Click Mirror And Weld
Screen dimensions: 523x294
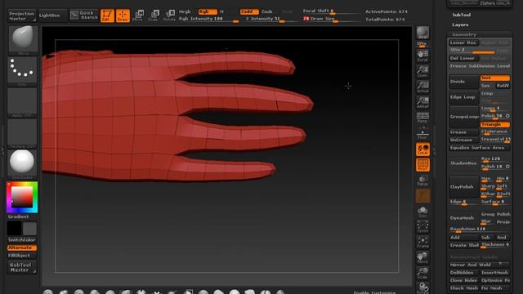pos(480,265)
